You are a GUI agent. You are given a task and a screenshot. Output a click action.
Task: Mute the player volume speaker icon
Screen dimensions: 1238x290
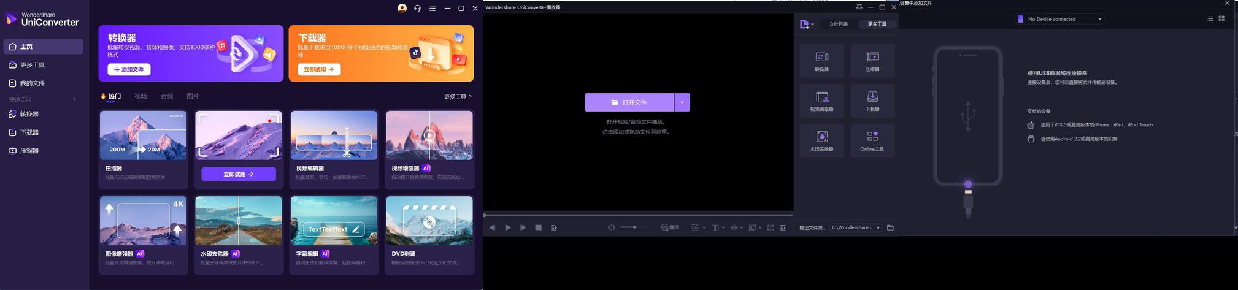tap(612, 227)
